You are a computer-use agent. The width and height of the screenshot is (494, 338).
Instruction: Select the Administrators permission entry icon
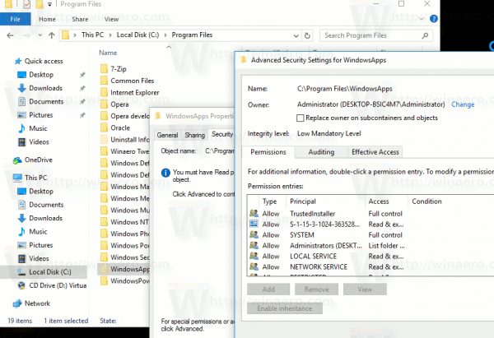(x=254, y=245)
